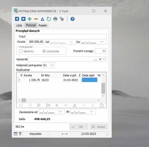The image size is (149, 147).
Task: Open help with blue question mark icon
Action: [x=73, y=19]
